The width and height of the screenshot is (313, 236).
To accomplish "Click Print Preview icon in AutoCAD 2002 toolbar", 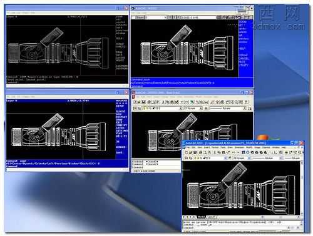I will click(x=205, y=152).
